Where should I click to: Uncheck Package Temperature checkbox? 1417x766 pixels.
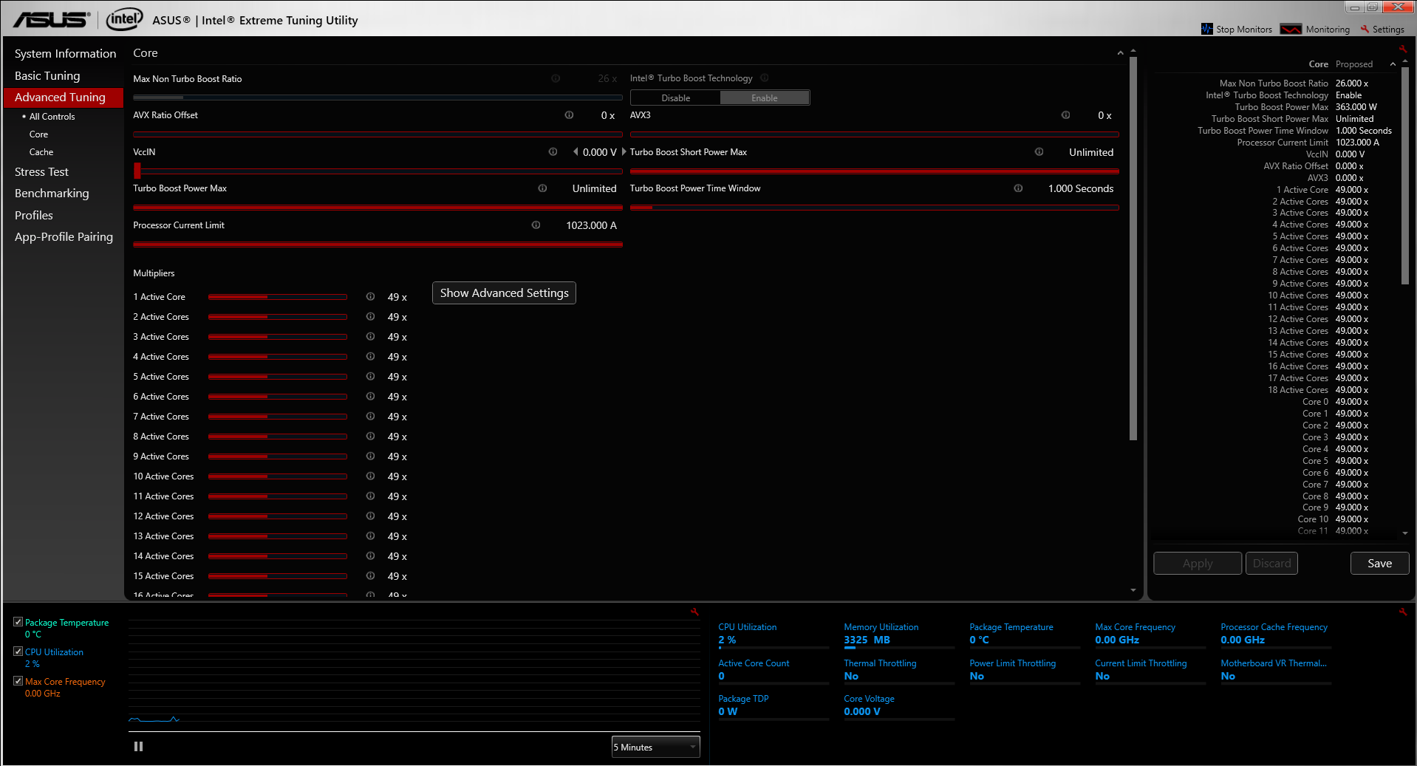[18, 622]
